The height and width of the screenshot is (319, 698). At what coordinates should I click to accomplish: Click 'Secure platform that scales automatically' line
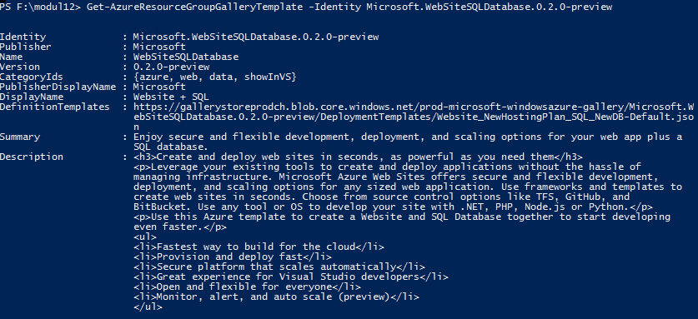[279, 267]
